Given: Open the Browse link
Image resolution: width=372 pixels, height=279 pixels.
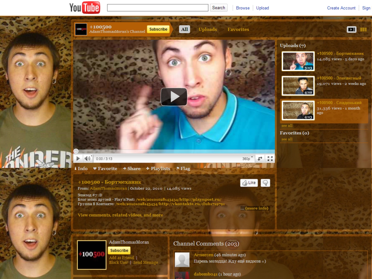Looking at the screenshot, I should 243,8.
